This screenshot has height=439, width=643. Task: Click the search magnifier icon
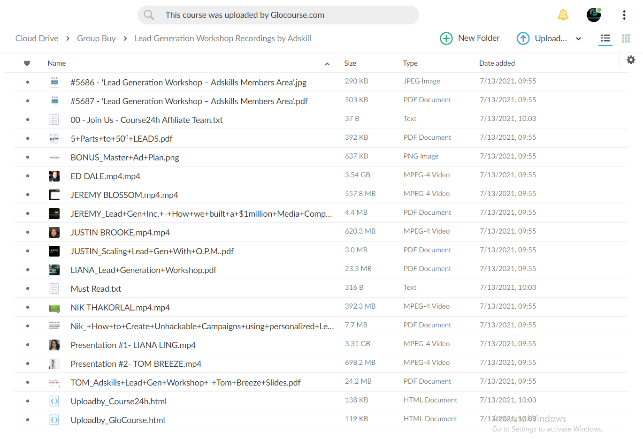(149, 15)
